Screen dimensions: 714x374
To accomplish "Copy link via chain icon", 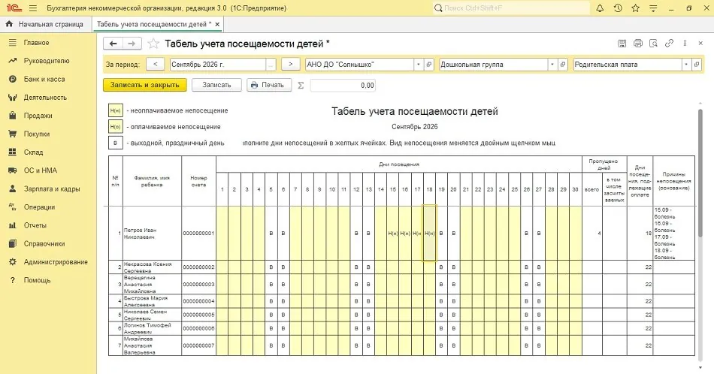I will 669,44.
